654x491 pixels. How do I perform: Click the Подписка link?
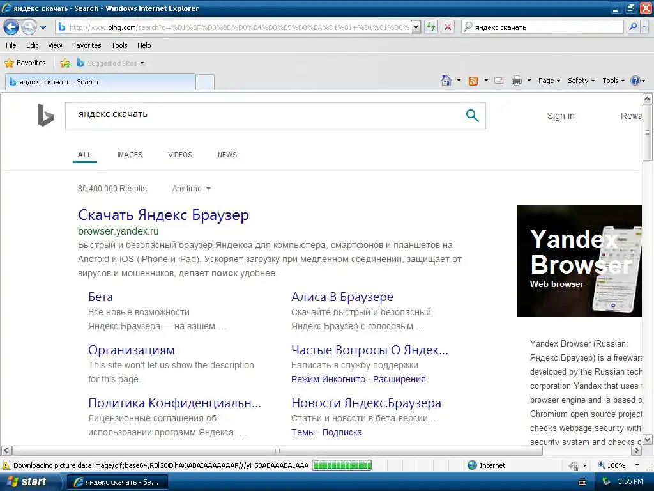pos(342,433)
